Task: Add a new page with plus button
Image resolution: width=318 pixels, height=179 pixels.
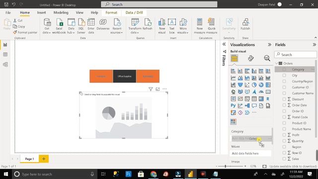Action: (x=44, y=159)
